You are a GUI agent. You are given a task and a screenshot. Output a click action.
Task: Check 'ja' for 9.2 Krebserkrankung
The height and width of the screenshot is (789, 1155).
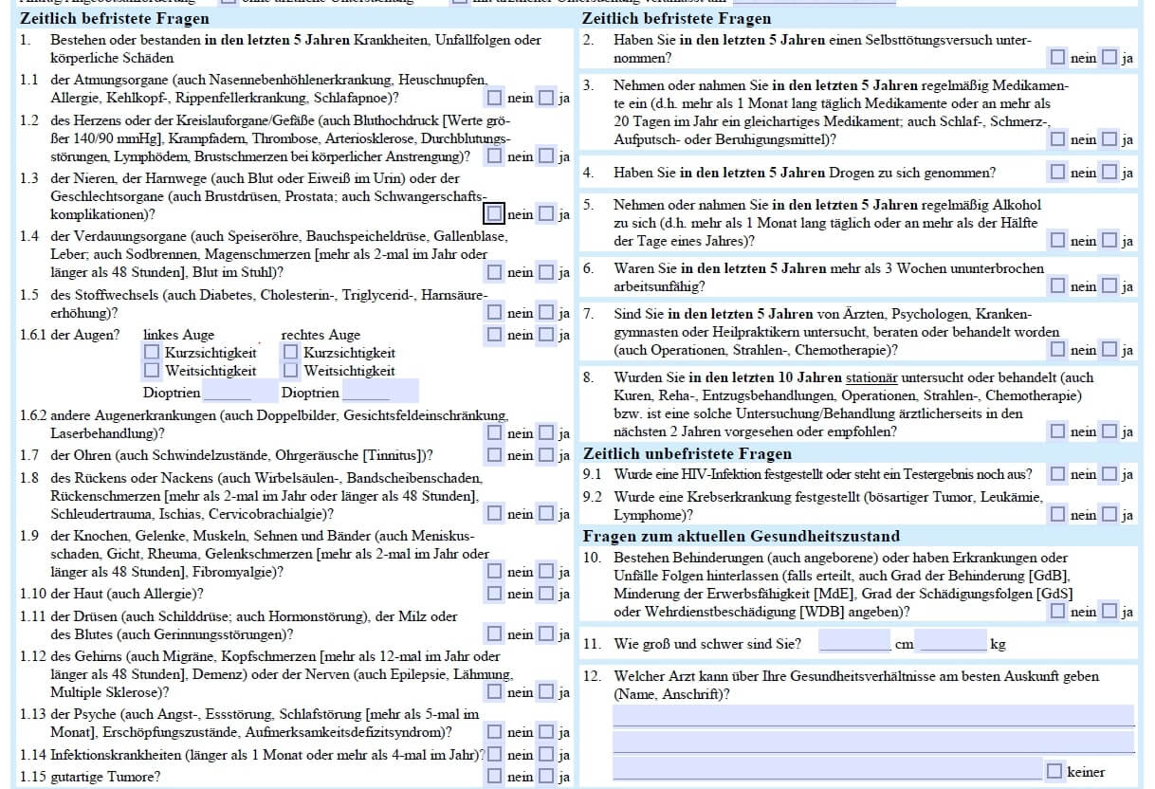tap(1109, 515)
